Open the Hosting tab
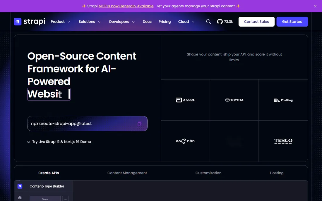This screenshot has width=322, height=201. (277, 173)
